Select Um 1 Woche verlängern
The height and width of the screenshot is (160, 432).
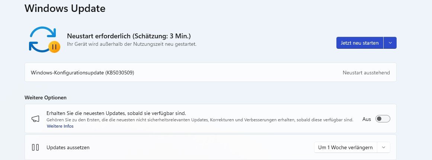coord(346,147)
